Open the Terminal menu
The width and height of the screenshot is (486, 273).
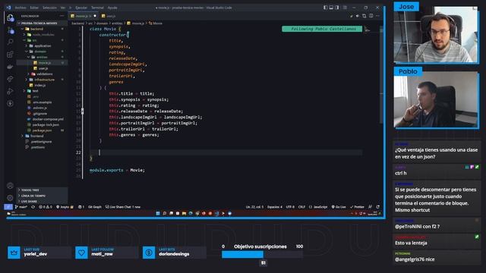click(97, 8)
